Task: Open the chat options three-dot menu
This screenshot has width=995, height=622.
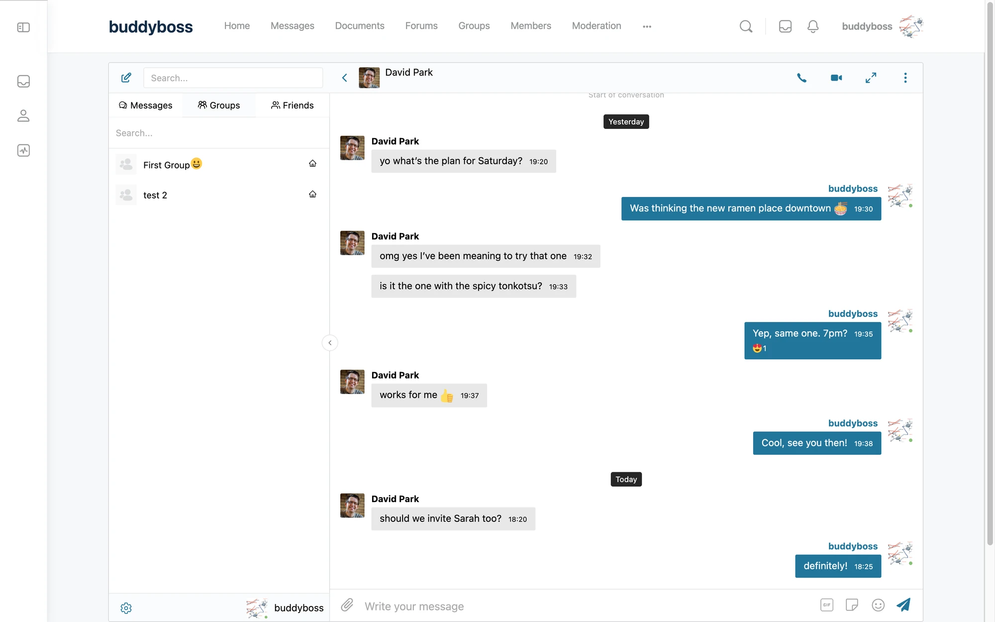Action: click(x=905, y=78)
